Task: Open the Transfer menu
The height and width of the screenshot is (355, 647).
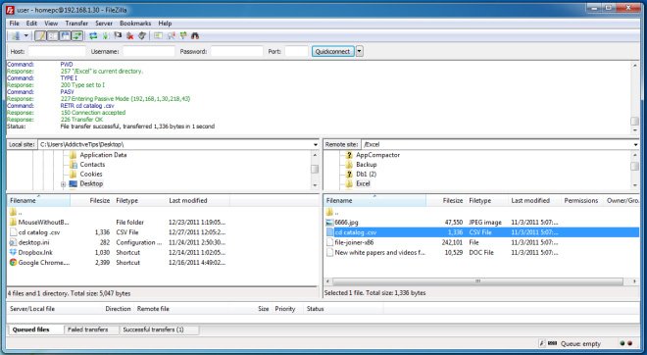Action: tap(76, 24)
